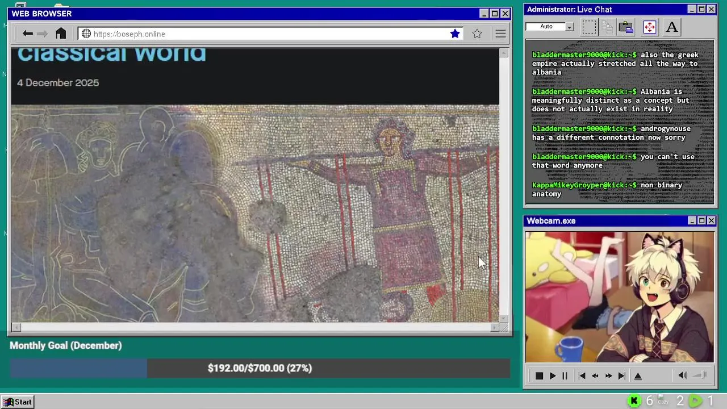Click the volume slider in Webcam.exe
Image resolution: width=727 pixels, height=409 pixels.
point(700,375)
